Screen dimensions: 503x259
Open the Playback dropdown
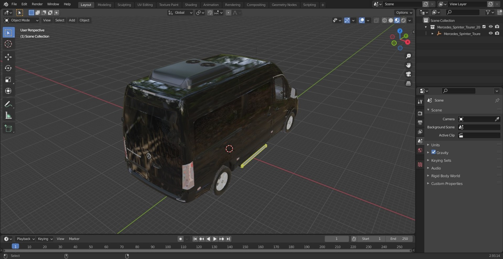pos(26,239)
